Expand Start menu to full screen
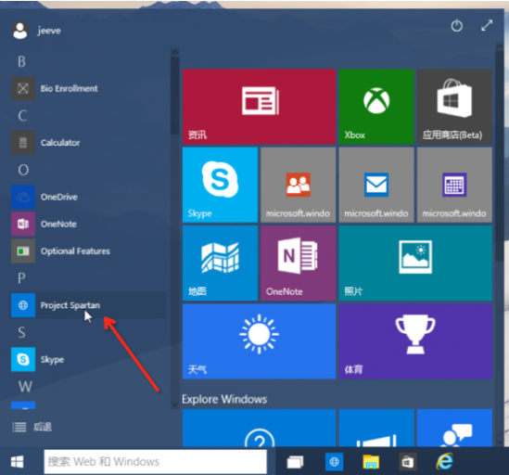Screen dimensions: 509x475 487,25
